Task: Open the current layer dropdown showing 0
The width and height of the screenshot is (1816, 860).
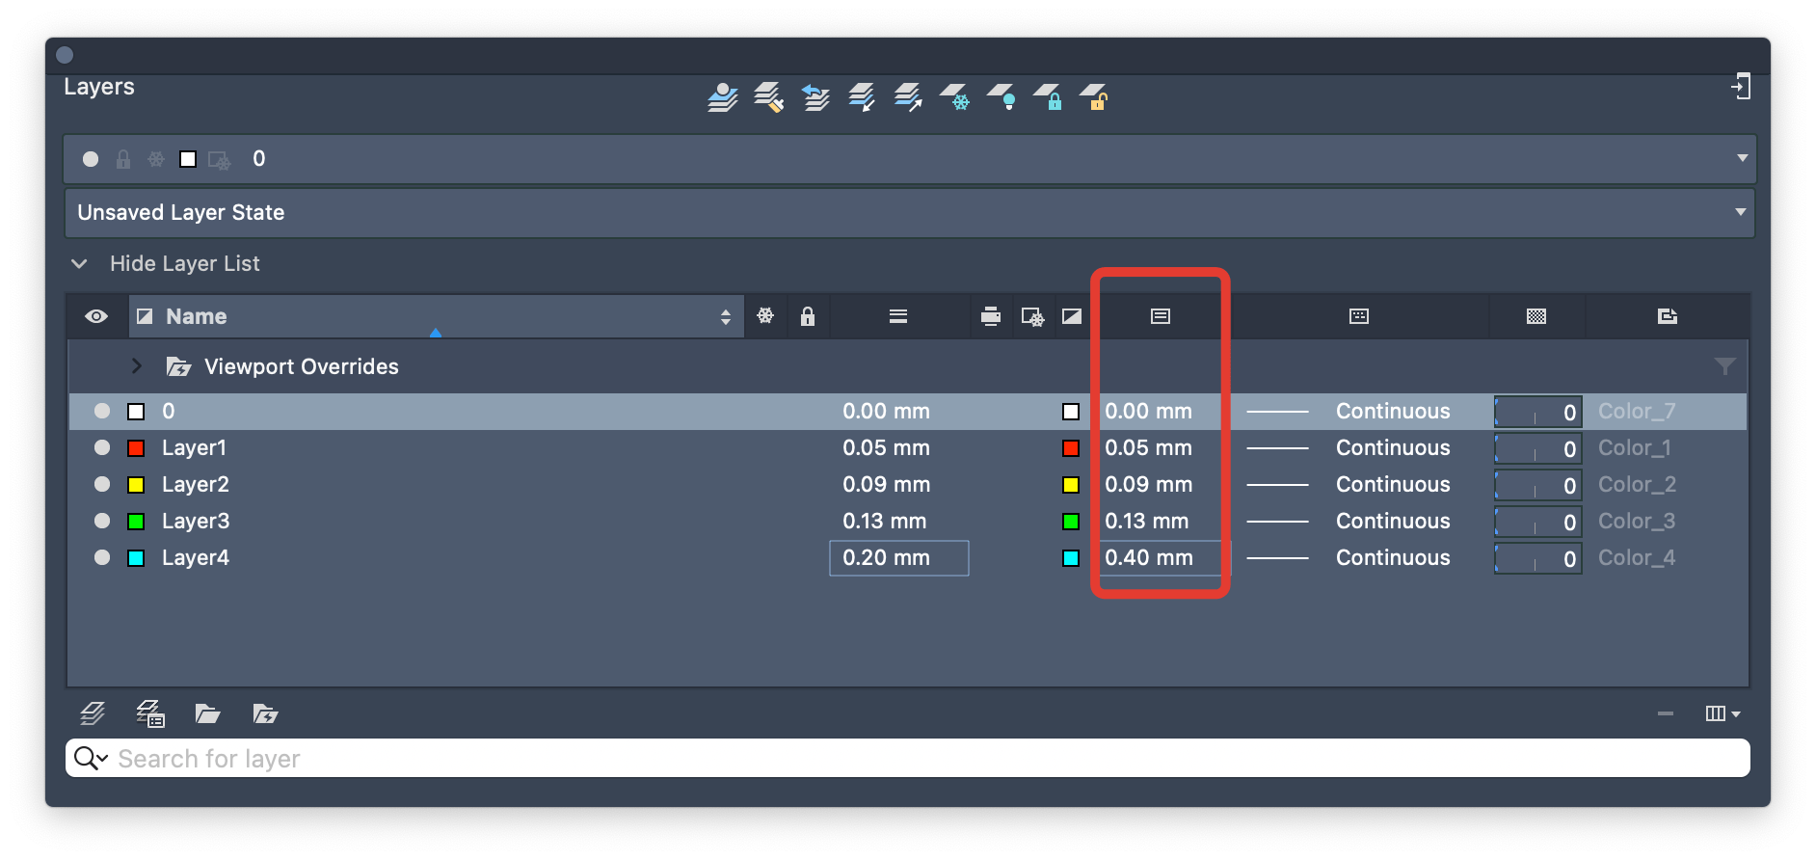Action: click(x=910, y=159)
